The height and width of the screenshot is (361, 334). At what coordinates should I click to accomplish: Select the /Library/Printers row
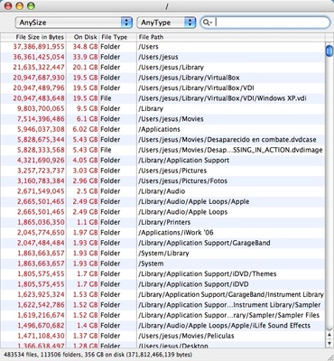162,222
